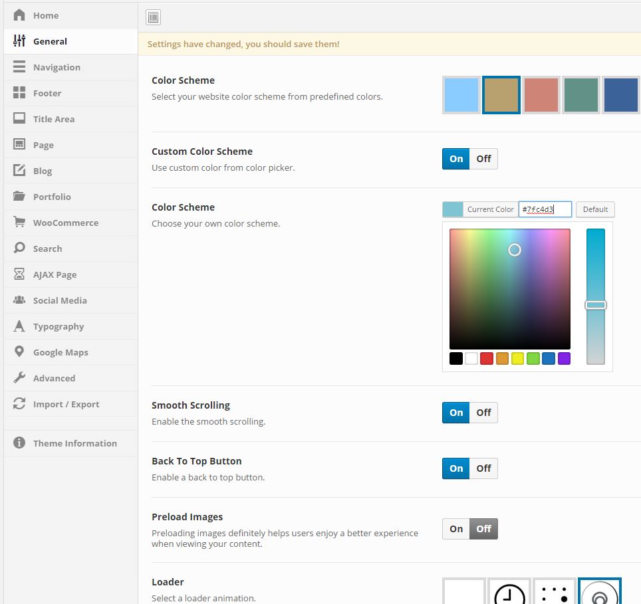
Task: Enable Preload Images with On
Action: click(456, 529)
